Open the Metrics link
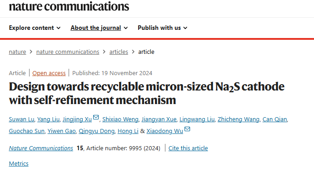Viewport: 314px width, 176px height. tap(19, 163)
